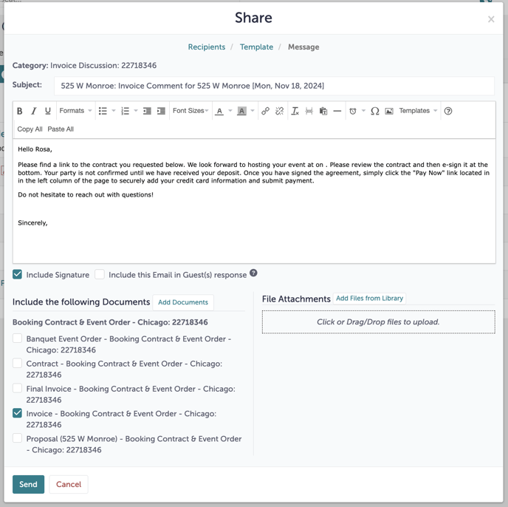Click the underline icon
This screenshot has width=508, height=507.
(48, 111)
